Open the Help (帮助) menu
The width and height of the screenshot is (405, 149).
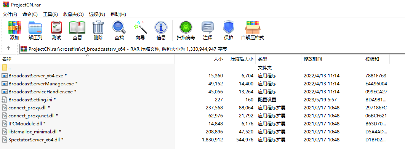coord(118,14)
